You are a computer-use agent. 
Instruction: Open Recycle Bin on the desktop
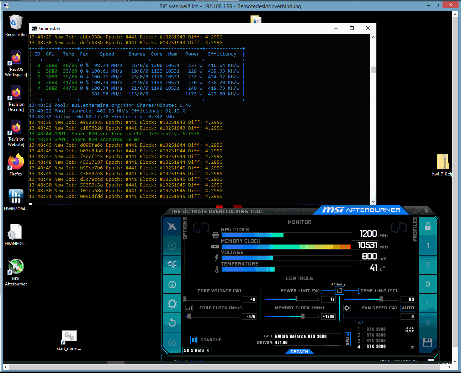(16, 26)
